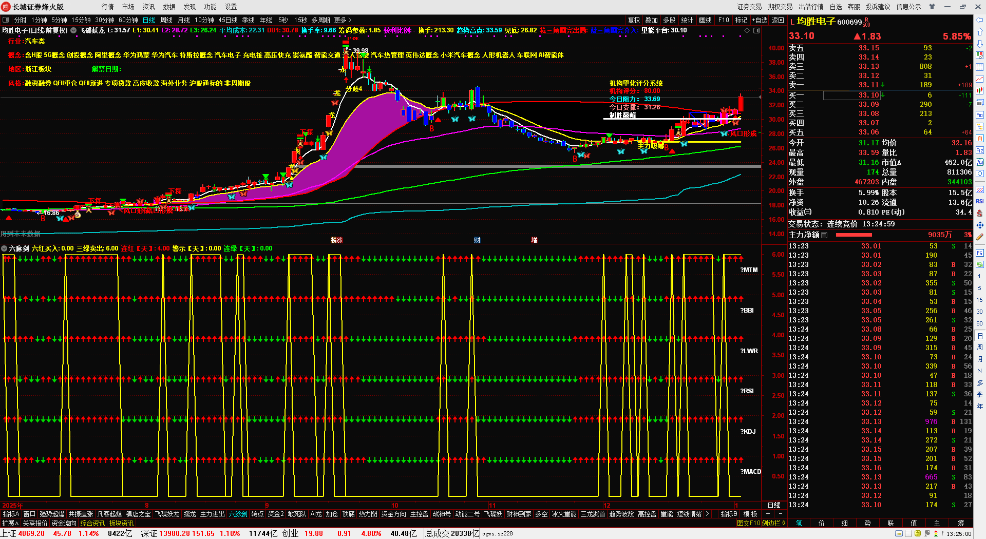Expand the 更多 periods dropdown
Screen dimensions: 986x539
point(343,20)
